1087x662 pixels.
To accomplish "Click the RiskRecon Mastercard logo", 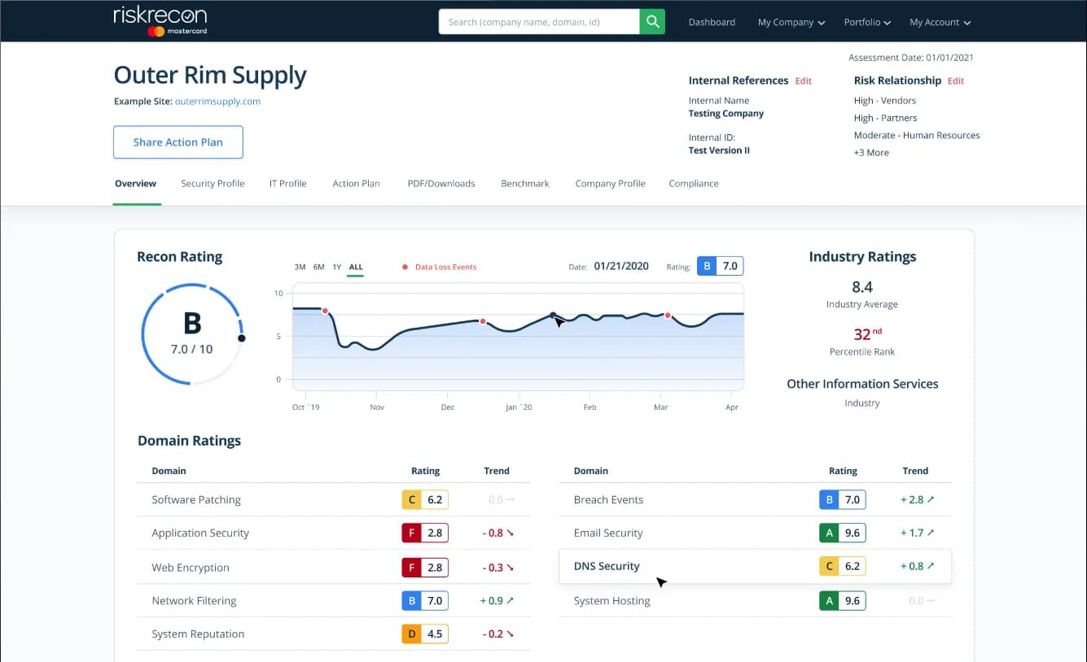I will pos(160,21).
